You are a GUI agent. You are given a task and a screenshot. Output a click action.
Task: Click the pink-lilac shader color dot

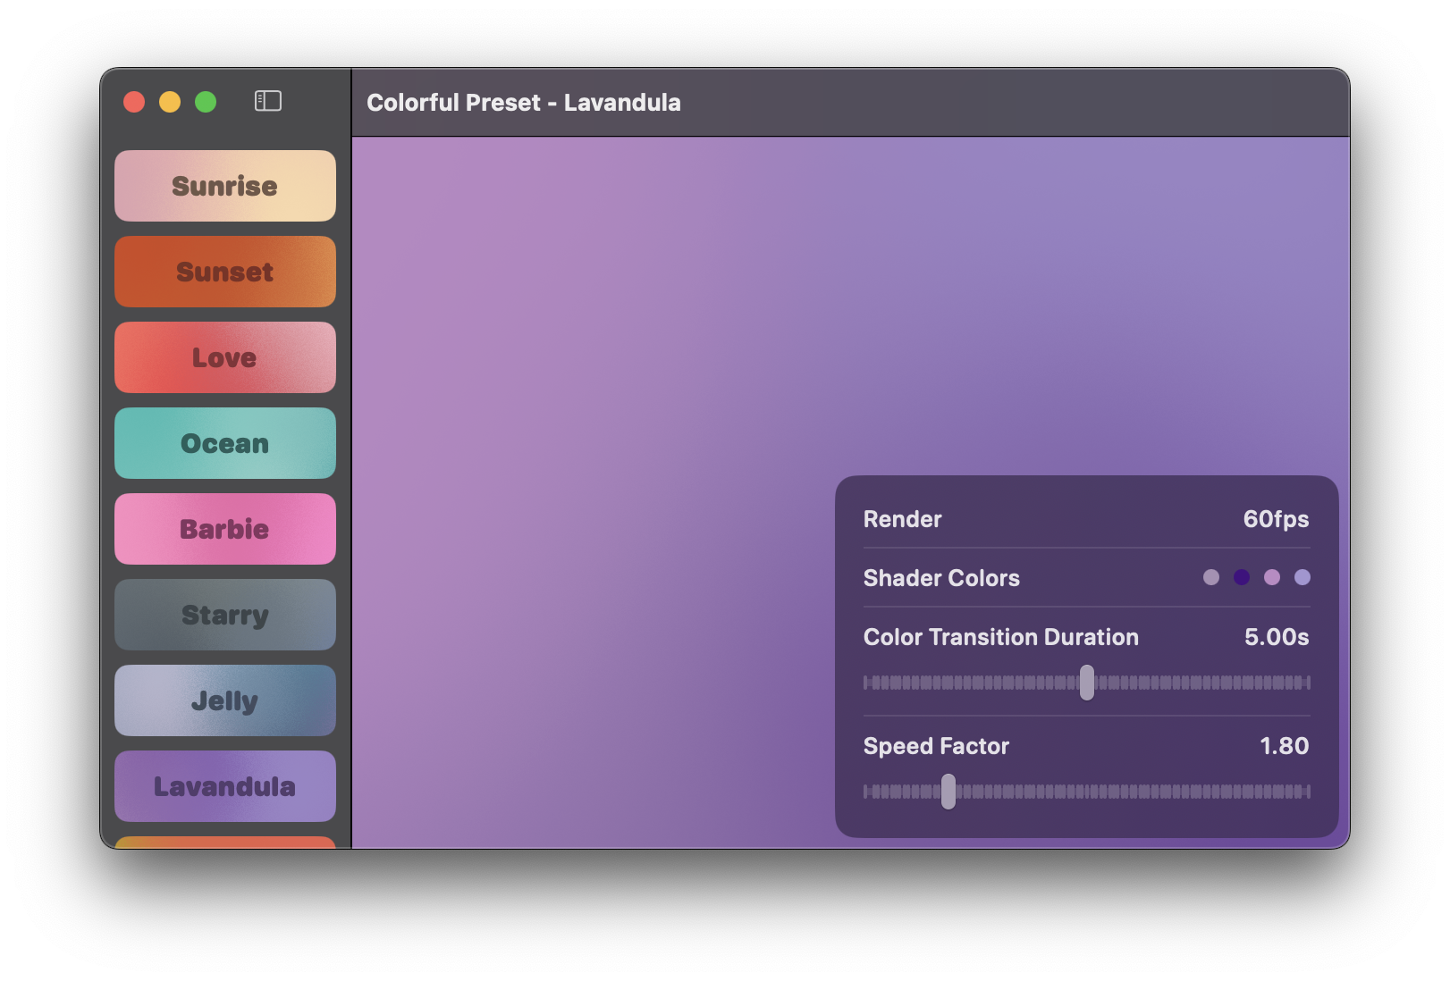pos(1272,577)
